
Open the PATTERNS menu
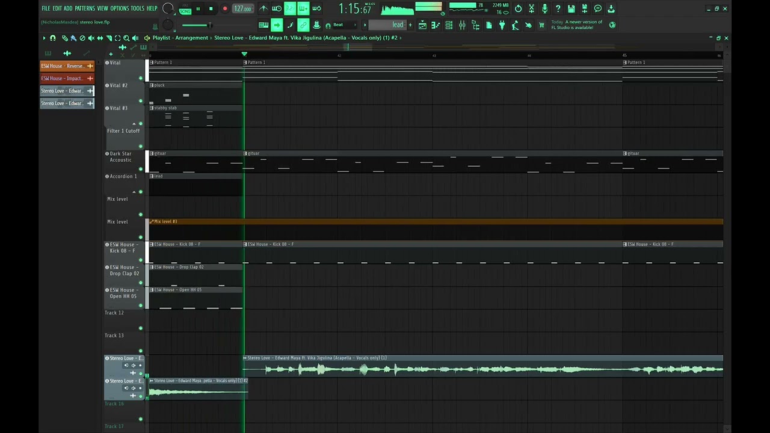[x=85, y=8]
